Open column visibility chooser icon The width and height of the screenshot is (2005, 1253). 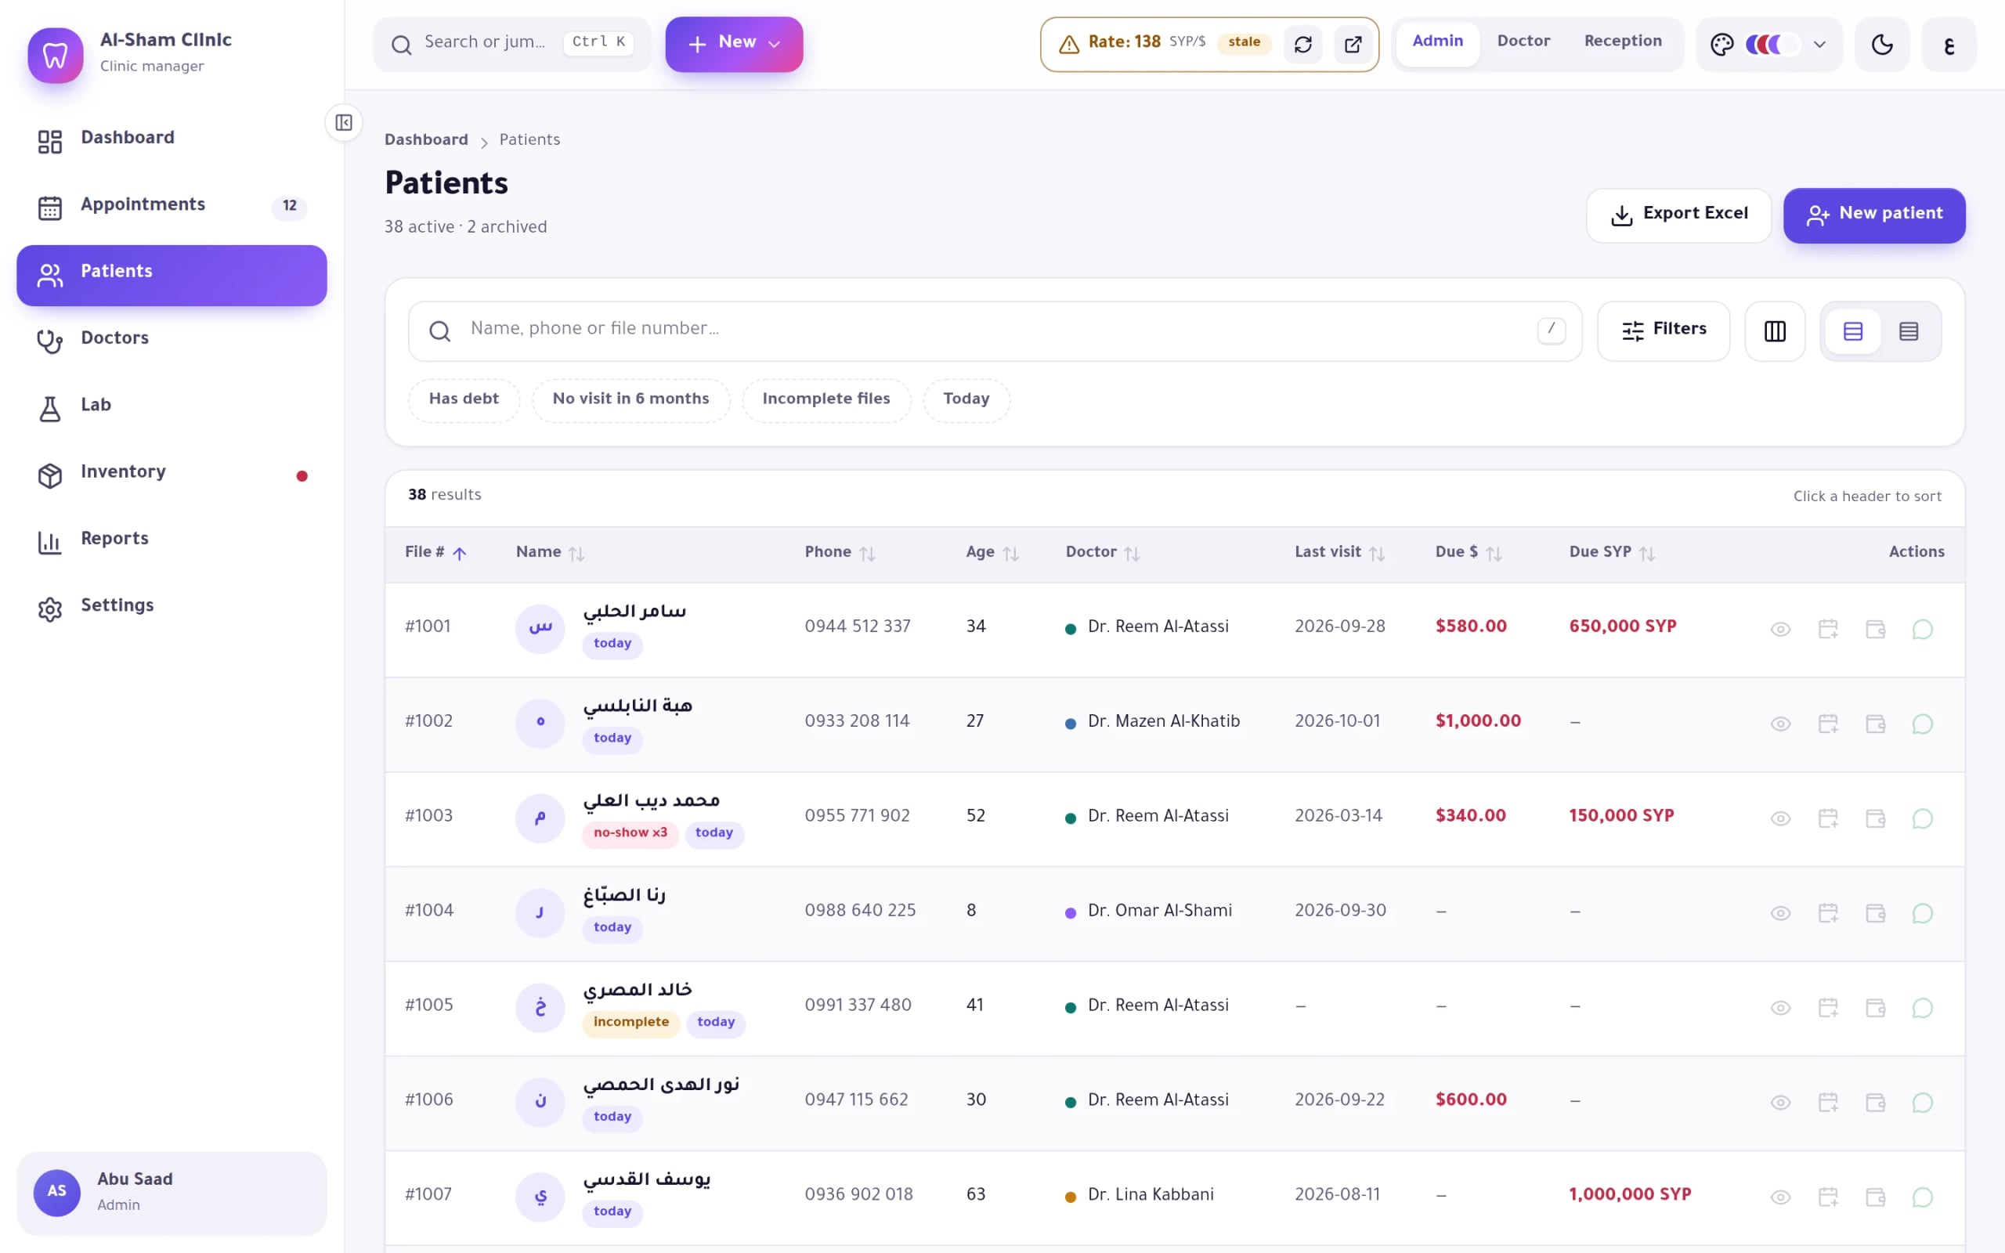click(1775, 331)
